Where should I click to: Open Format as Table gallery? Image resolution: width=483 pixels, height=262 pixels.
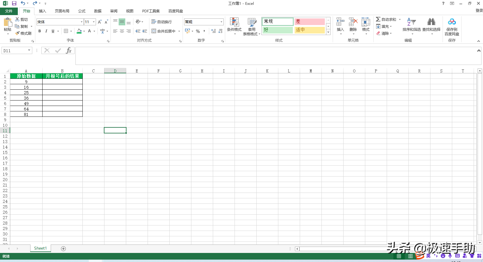pos(252,27)
